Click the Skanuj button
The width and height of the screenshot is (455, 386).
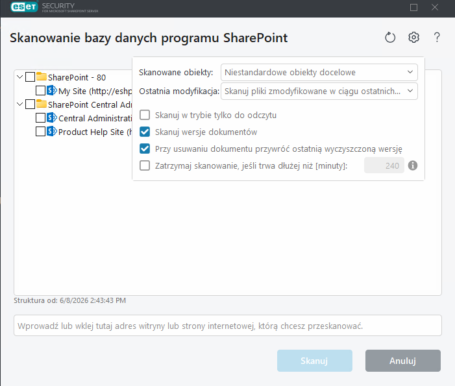[315, 361]
